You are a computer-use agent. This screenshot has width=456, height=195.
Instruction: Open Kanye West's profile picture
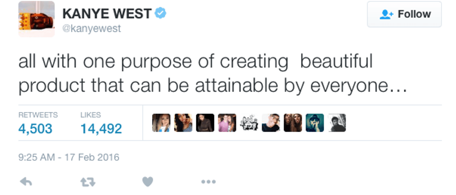pos(37,19)
